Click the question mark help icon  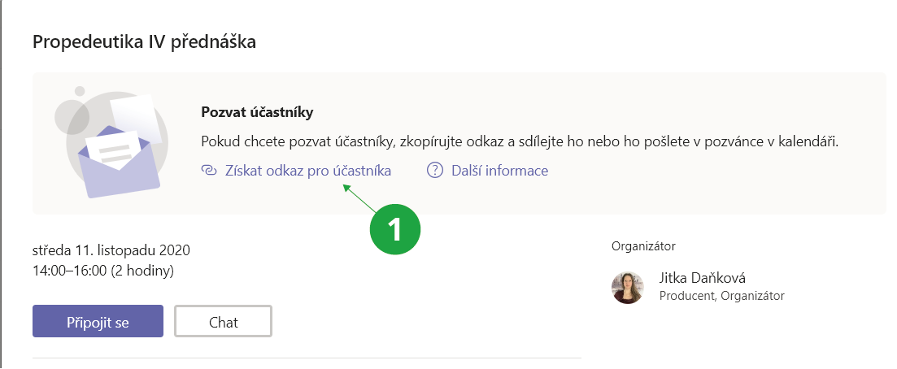click(435, 171)
